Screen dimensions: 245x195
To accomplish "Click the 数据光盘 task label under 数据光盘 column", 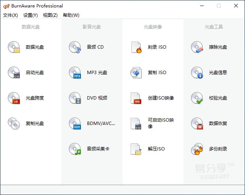I will coord(35,47).
